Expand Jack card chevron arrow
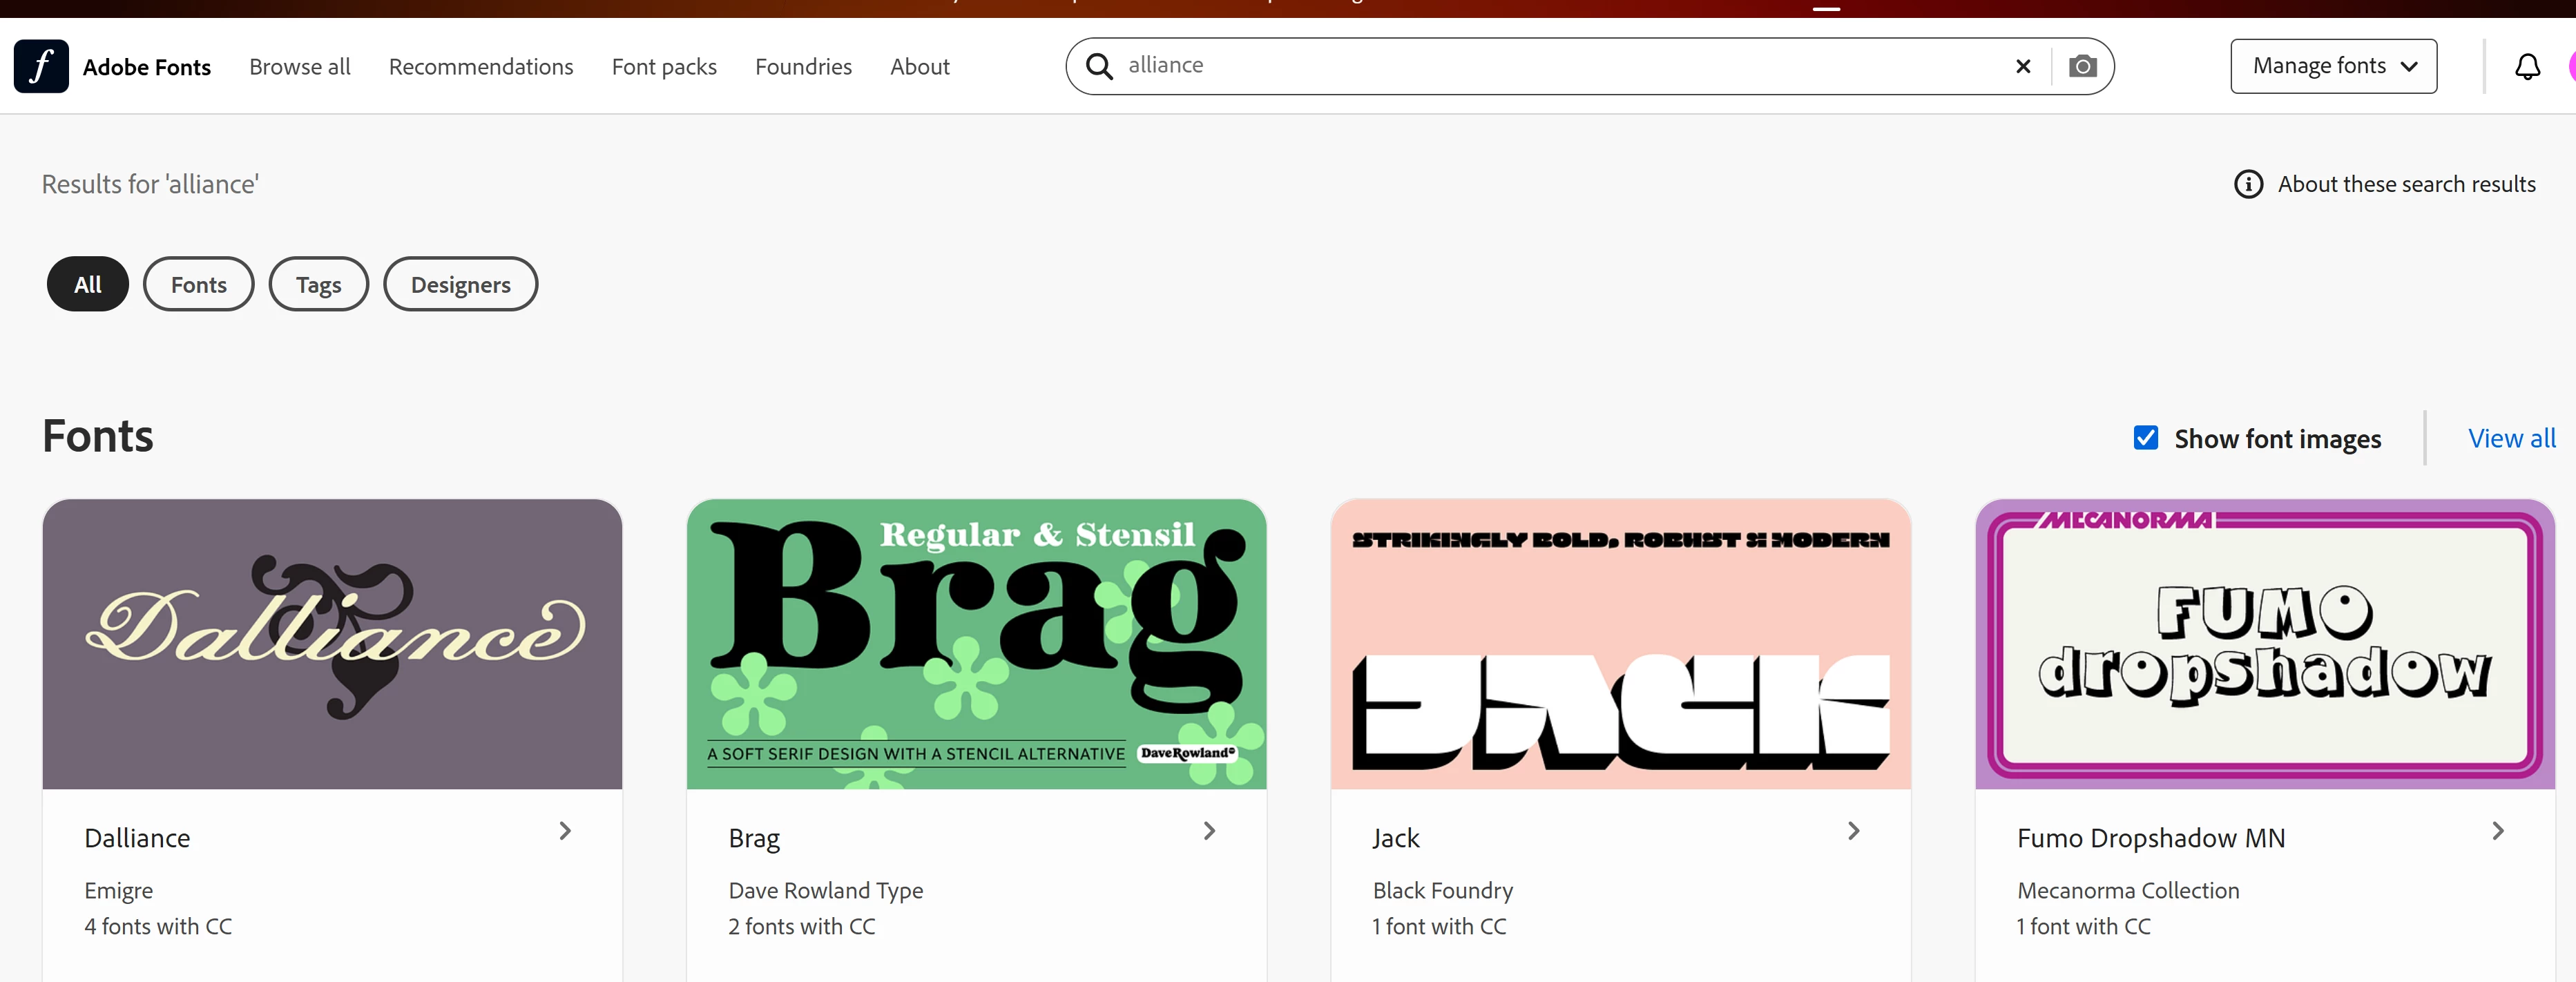Image resolution: width=2576 pixels, height=982 pixels. pos(1853,830)
